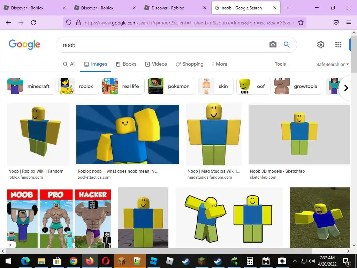This screenshot has height=268, width=357.
Task: View the NOOB PRO HACKER thumbnail
Action: [x=59, y=219]
